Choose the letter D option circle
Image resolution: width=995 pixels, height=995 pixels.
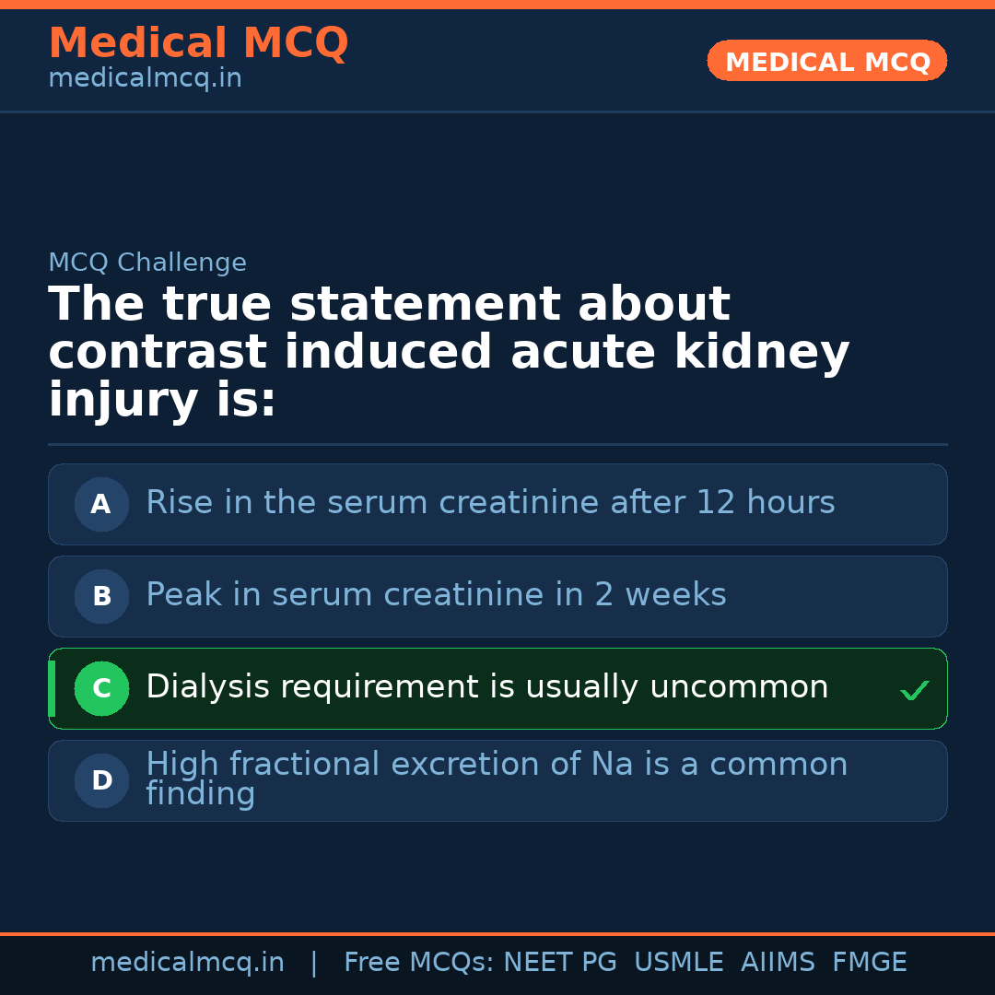101,780
